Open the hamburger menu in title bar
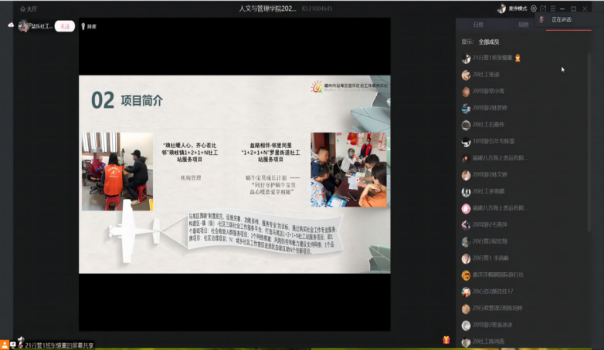The image size is (604, 350). point(553,8)
